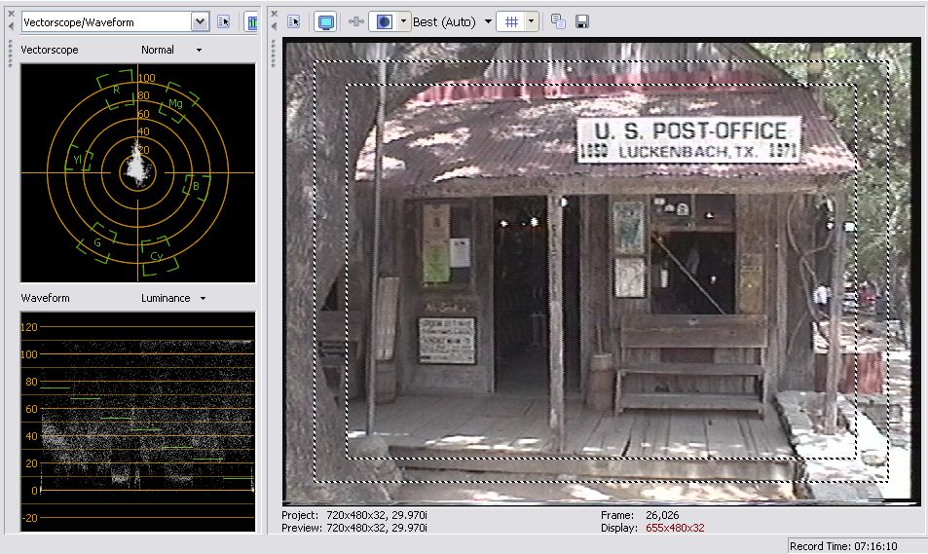Click the waveform monitor display
928x554 pixels.
[138, 422]
